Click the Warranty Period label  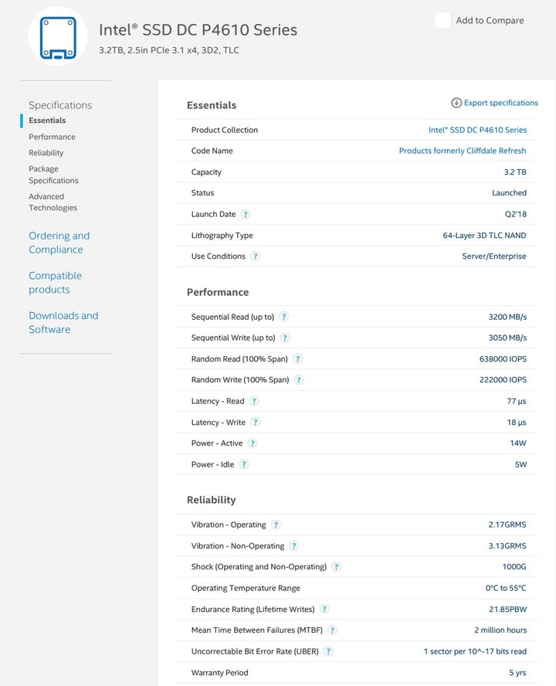219,673
